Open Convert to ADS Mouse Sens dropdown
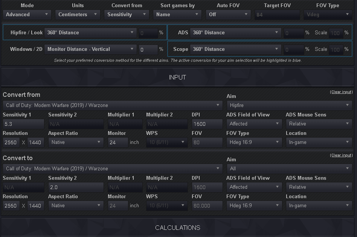 coord(319,187)
